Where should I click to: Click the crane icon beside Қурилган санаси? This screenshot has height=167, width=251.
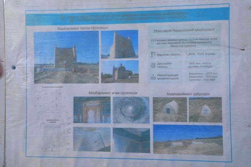[153, 55]
